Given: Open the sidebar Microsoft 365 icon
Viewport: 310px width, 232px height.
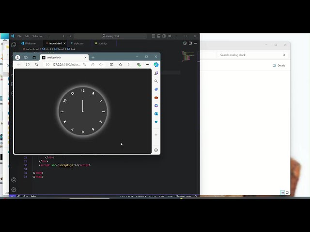Looking at the screenshot, I should coord(156,105).
